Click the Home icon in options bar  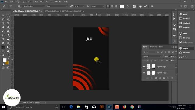[4, 6]
